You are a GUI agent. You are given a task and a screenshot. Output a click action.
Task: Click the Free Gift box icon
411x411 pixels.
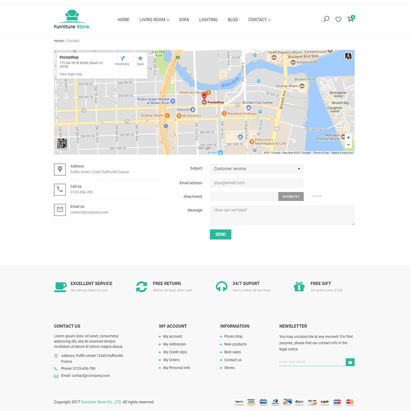(x=299, y=286)
